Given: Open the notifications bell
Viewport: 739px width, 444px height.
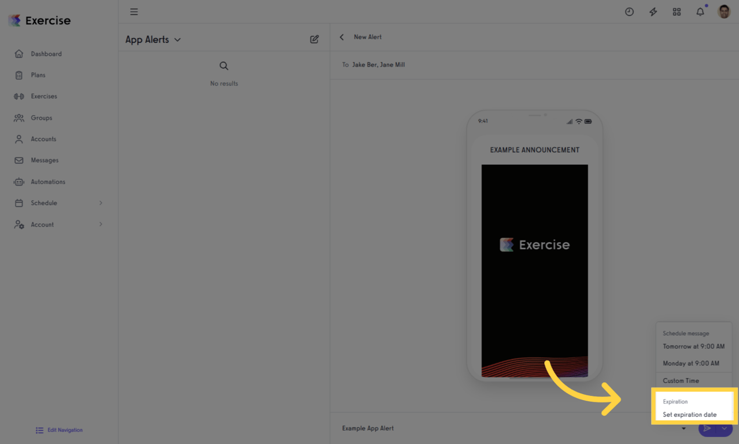Looking at the screenshot, I should [x=700, y=12].
